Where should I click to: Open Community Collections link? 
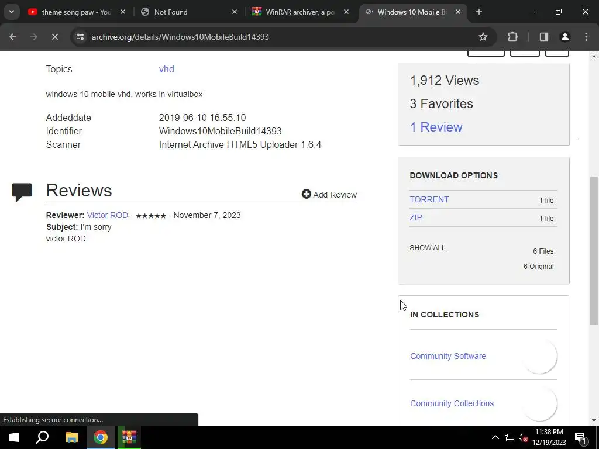[x=452, y=403]
